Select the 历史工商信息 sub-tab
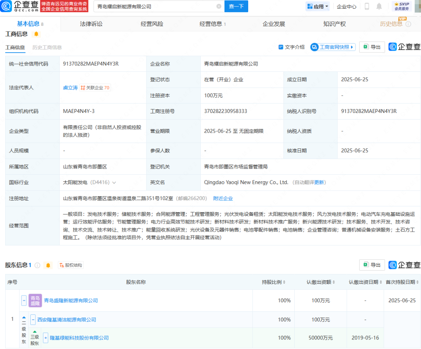 coord(47,47)
